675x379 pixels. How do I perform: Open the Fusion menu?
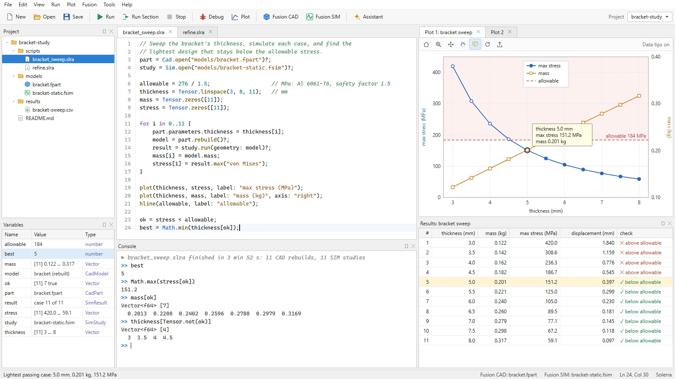89,5
